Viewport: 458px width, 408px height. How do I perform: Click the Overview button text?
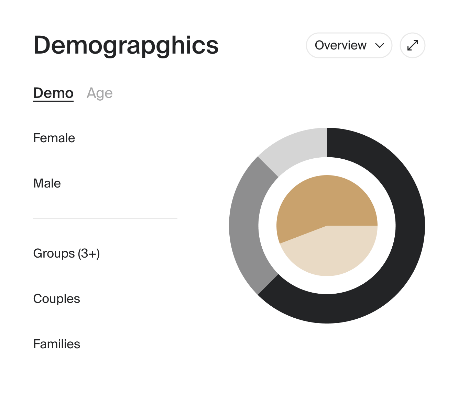point(340,45)
